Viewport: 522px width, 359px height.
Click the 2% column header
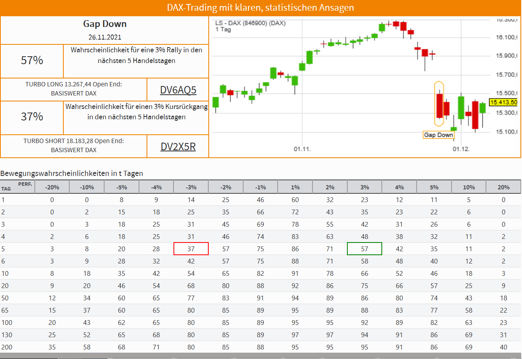(x=330, y=187)
